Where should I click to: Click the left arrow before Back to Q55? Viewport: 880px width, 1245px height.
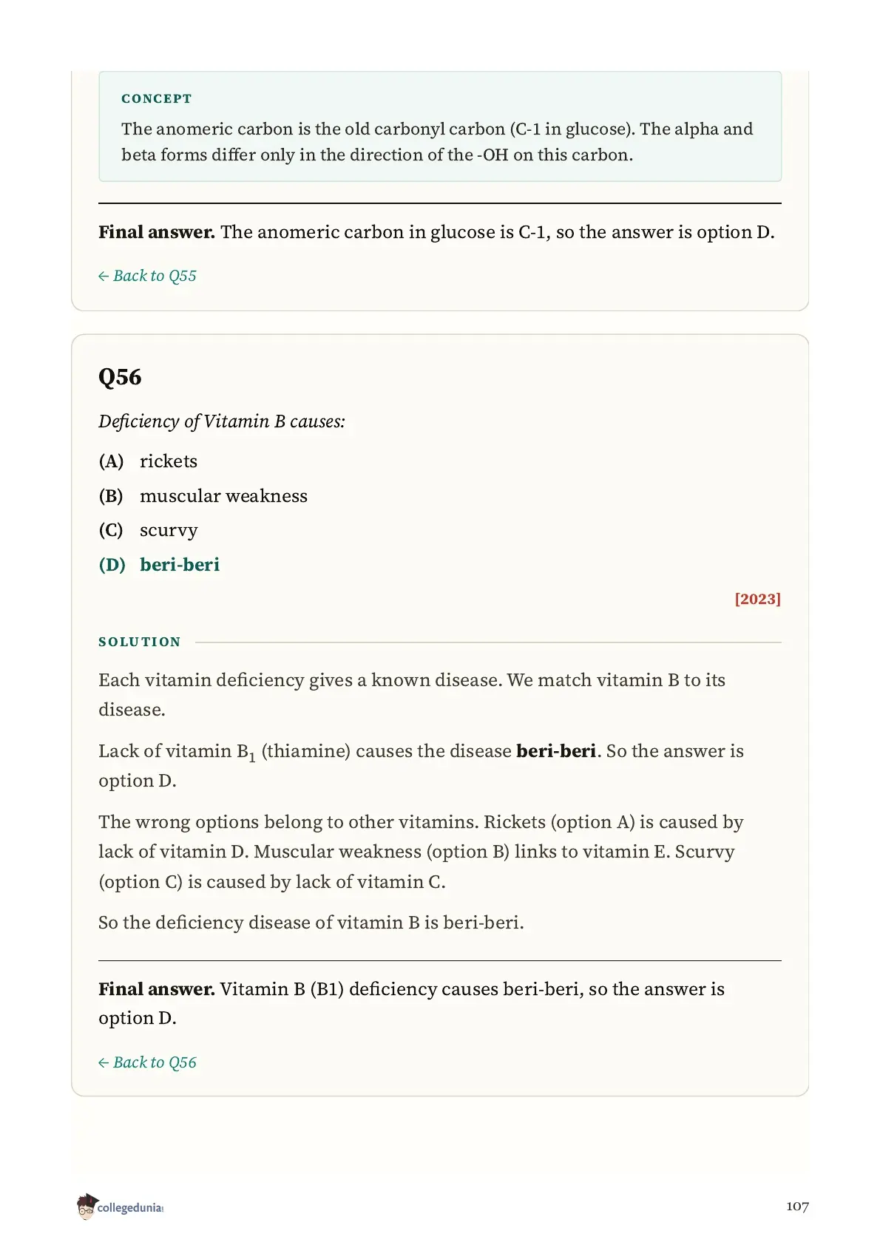104,277
